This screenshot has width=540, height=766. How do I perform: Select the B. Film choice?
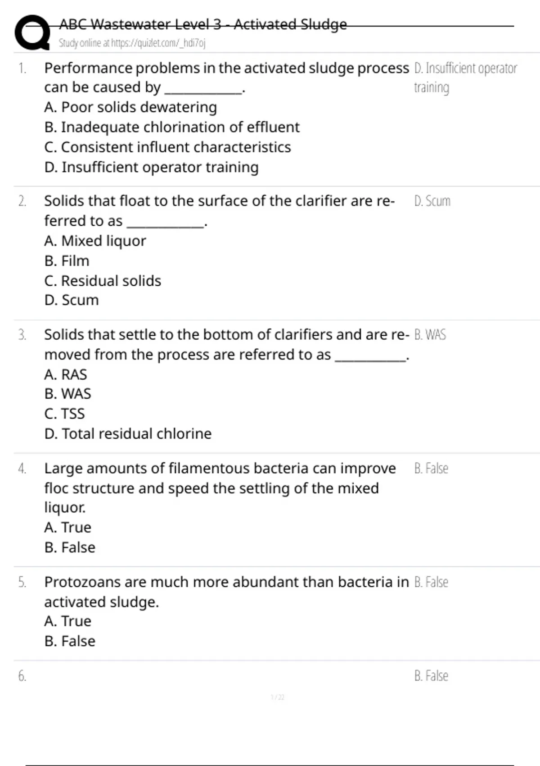click(67, 261)
